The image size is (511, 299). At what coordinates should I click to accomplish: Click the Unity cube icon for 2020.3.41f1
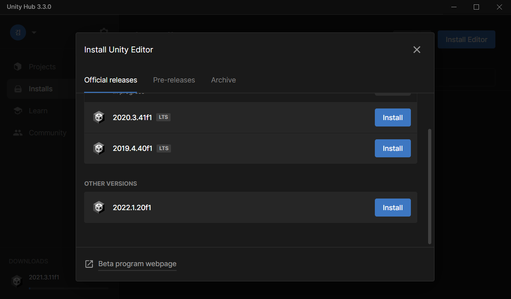click(x=99, y=117)
